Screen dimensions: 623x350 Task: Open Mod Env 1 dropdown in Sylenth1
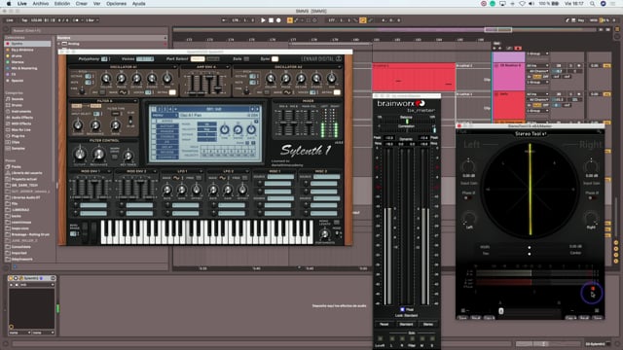(x=109, y=171)
